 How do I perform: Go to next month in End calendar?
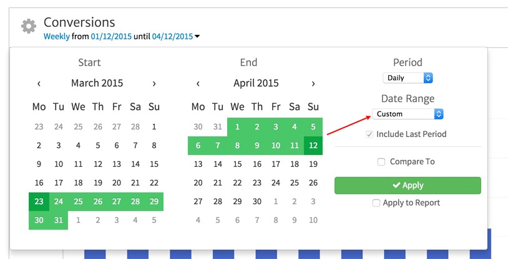point(313,83)
